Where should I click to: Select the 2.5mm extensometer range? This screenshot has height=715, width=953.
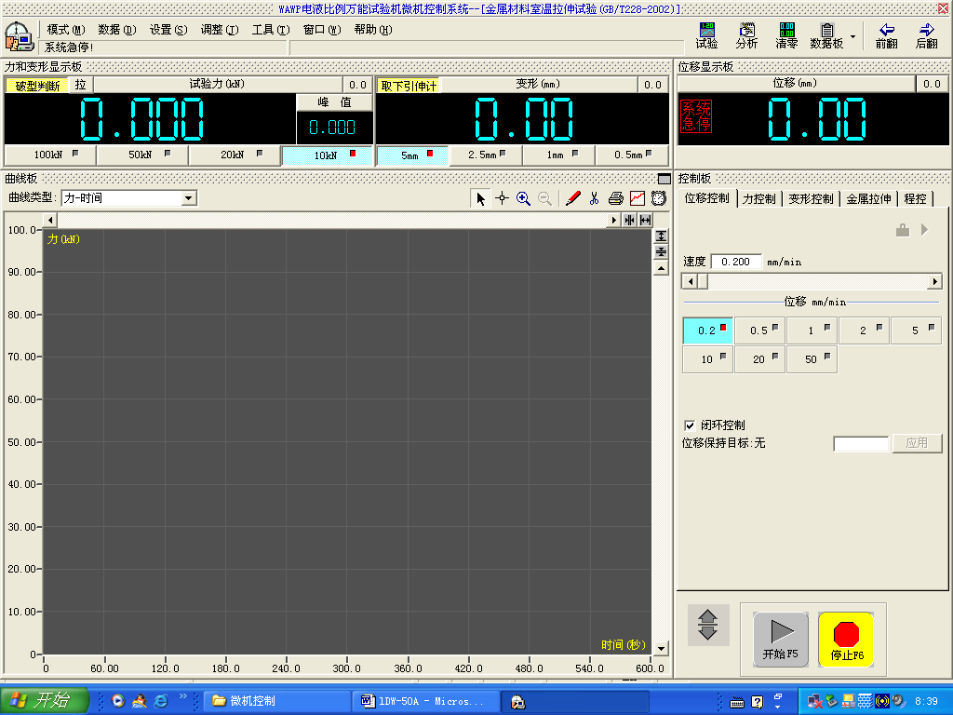484,155
